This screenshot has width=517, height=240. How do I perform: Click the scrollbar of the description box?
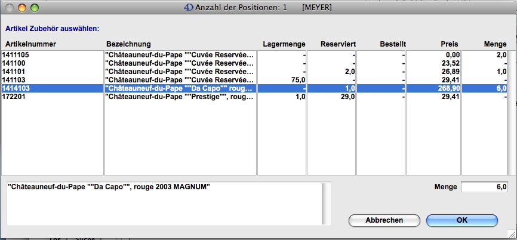click(326, 203)
